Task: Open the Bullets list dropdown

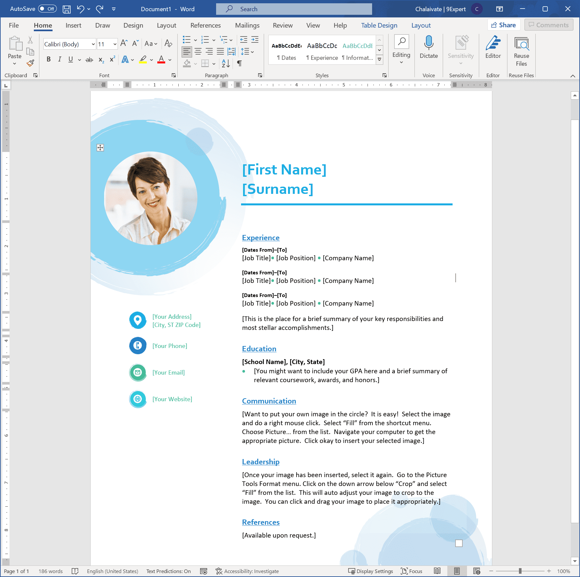Action: 195,40
